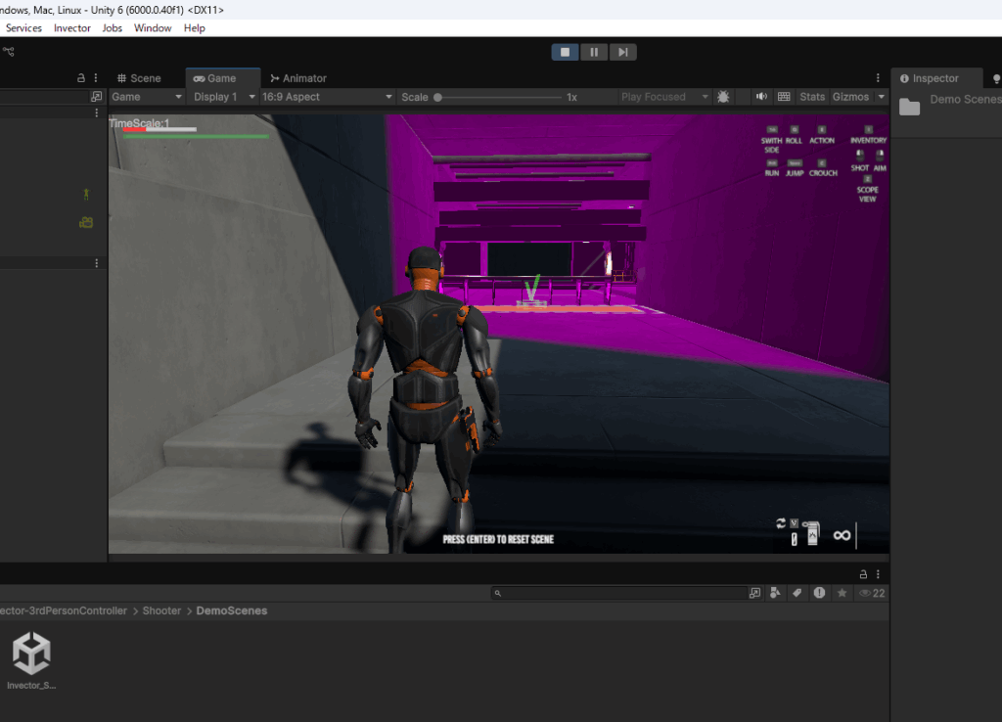Toggle the Stats overlay button
The height and width of the screenshot is (722, 1002).
pos(812,97)
